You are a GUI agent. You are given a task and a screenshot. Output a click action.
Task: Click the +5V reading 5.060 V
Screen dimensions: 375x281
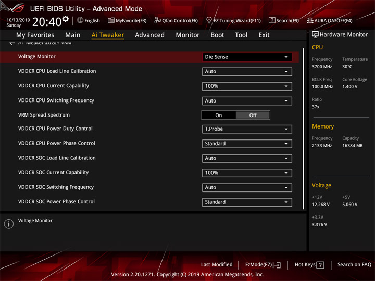pos(349,205)
